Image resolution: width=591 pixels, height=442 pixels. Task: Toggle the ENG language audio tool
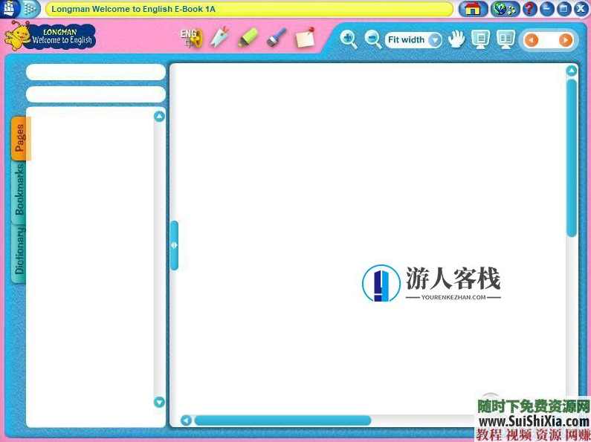pos(192,39)
